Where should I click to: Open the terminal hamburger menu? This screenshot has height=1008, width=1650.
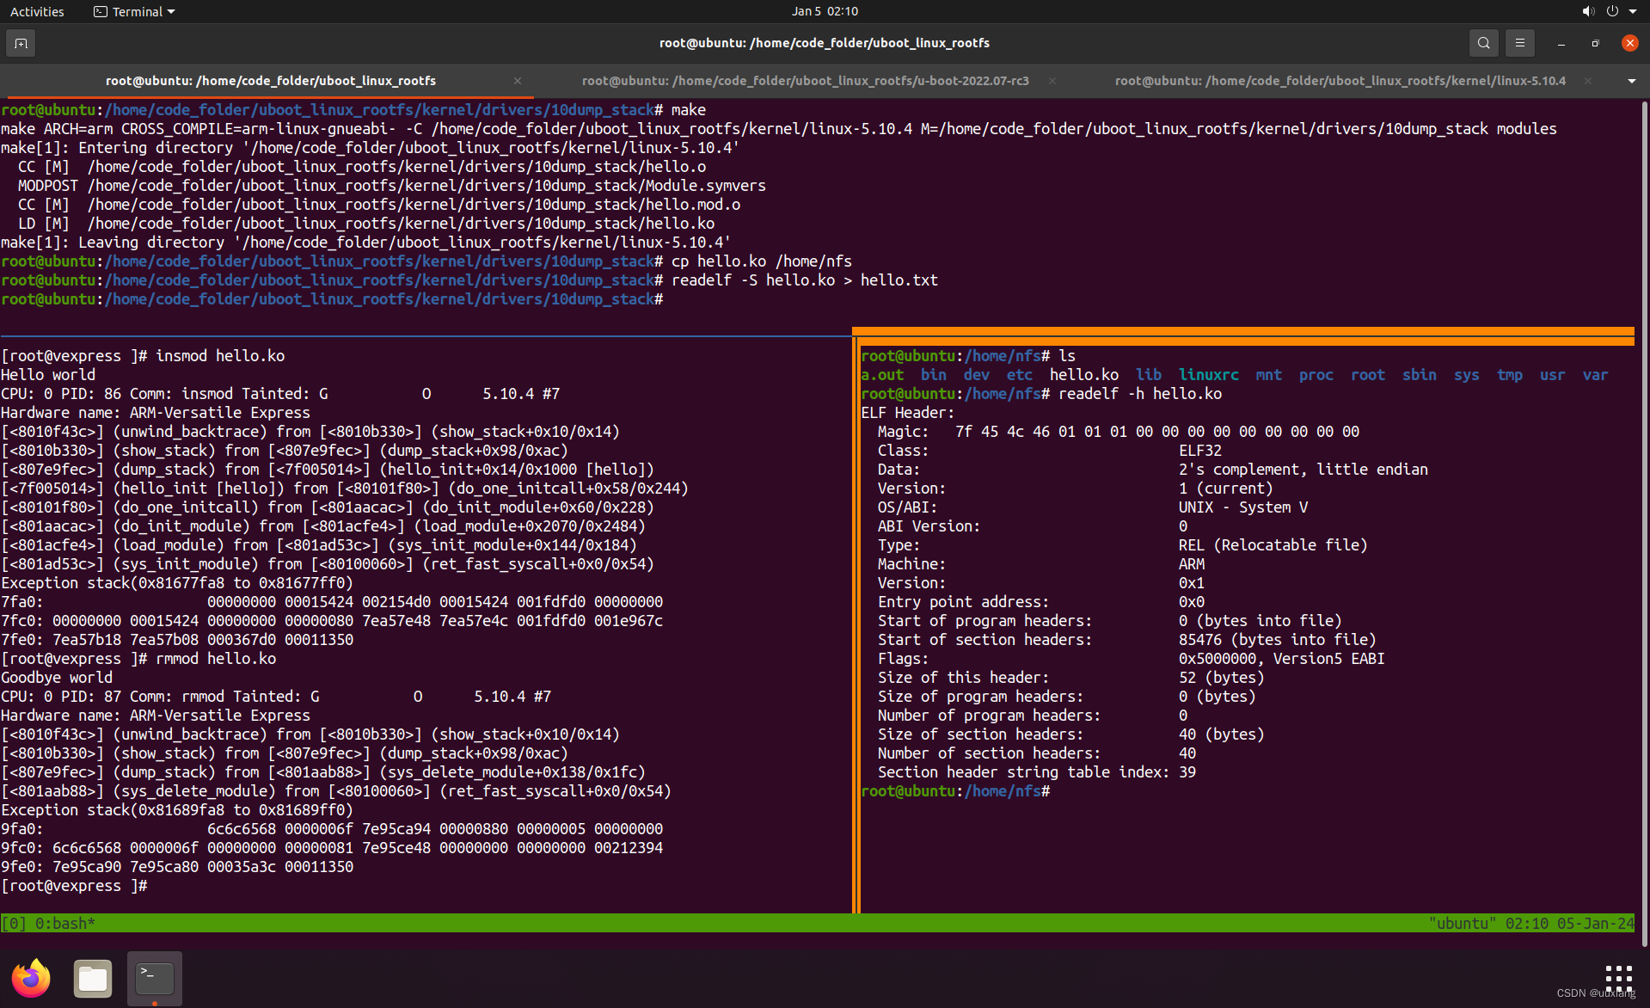tap(1519, 43)
